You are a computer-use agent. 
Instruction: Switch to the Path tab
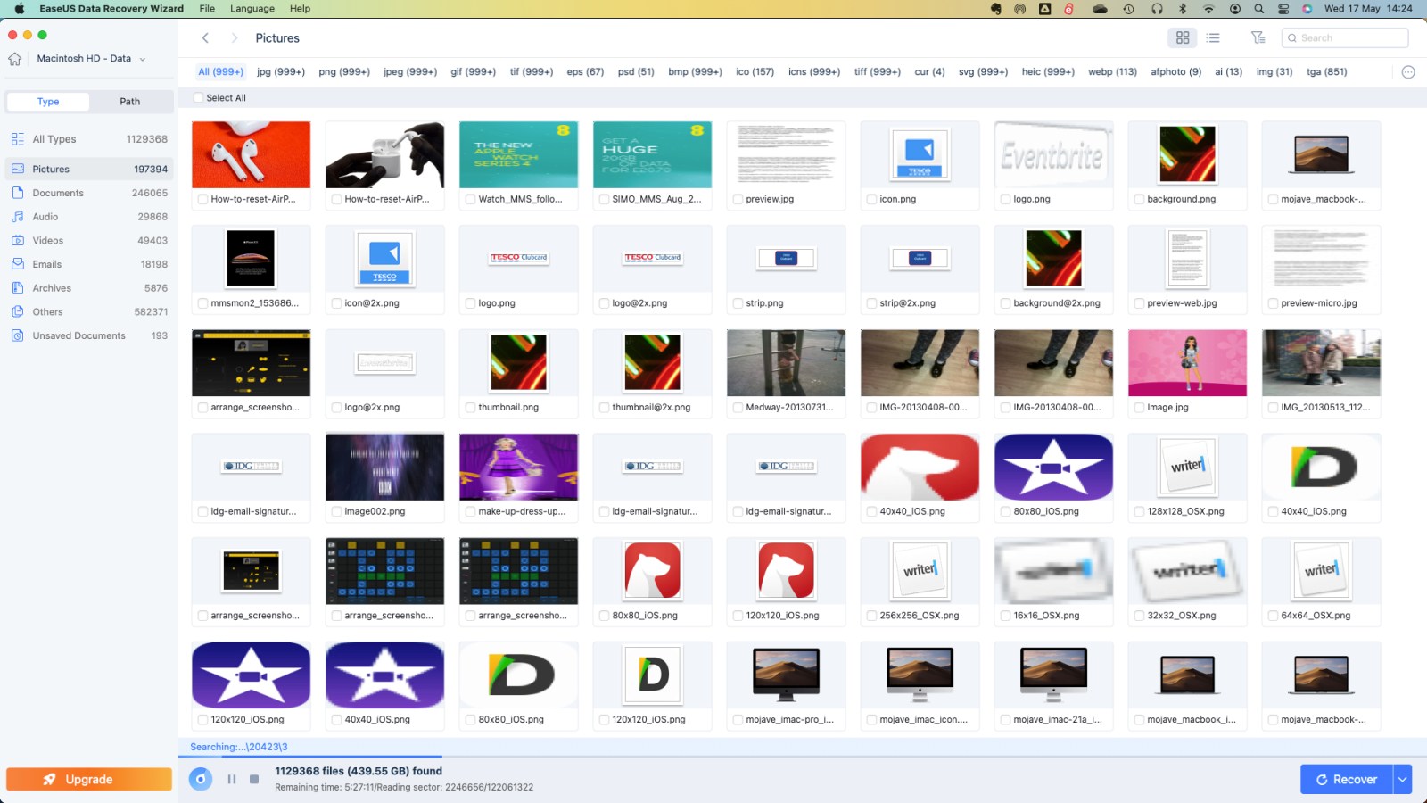click(130, 102)
